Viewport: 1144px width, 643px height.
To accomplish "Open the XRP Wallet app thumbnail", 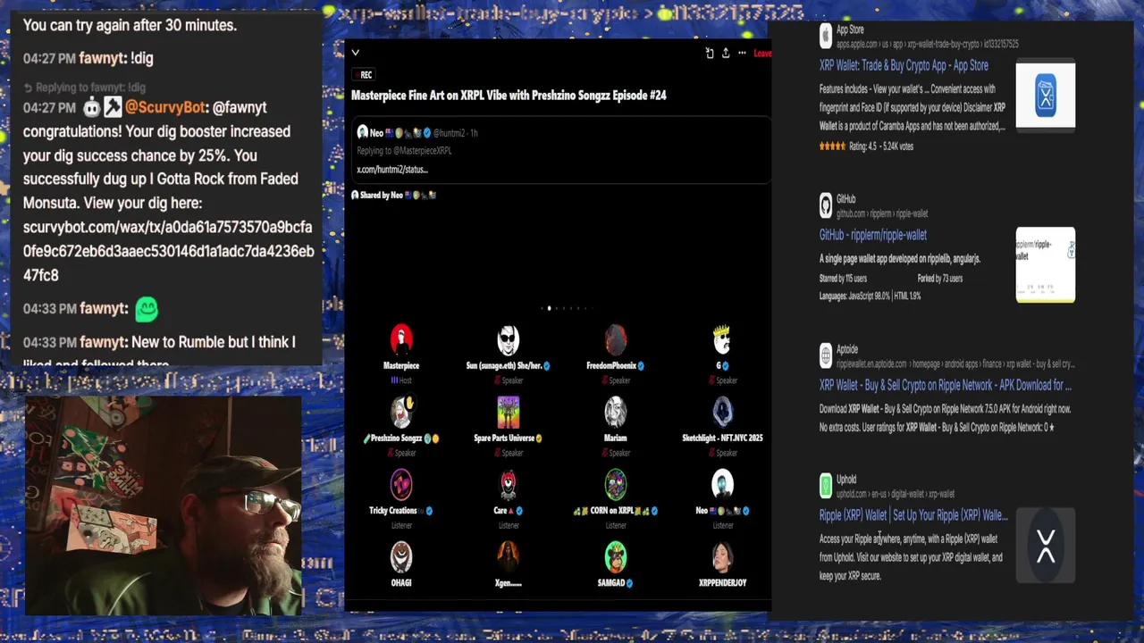I will [x=1046, y=95].
